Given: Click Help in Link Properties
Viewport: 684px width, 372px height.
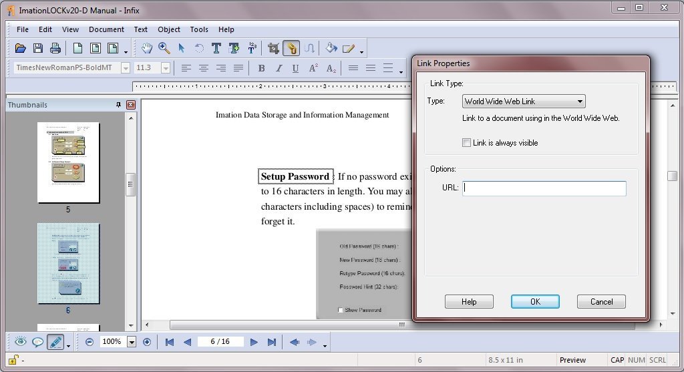Looking at the screenshot, I should tap(469, 301).
